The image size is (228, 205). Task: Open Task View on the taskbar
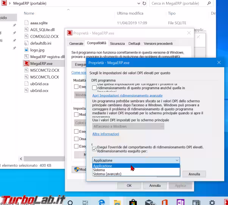pos(85,202)
